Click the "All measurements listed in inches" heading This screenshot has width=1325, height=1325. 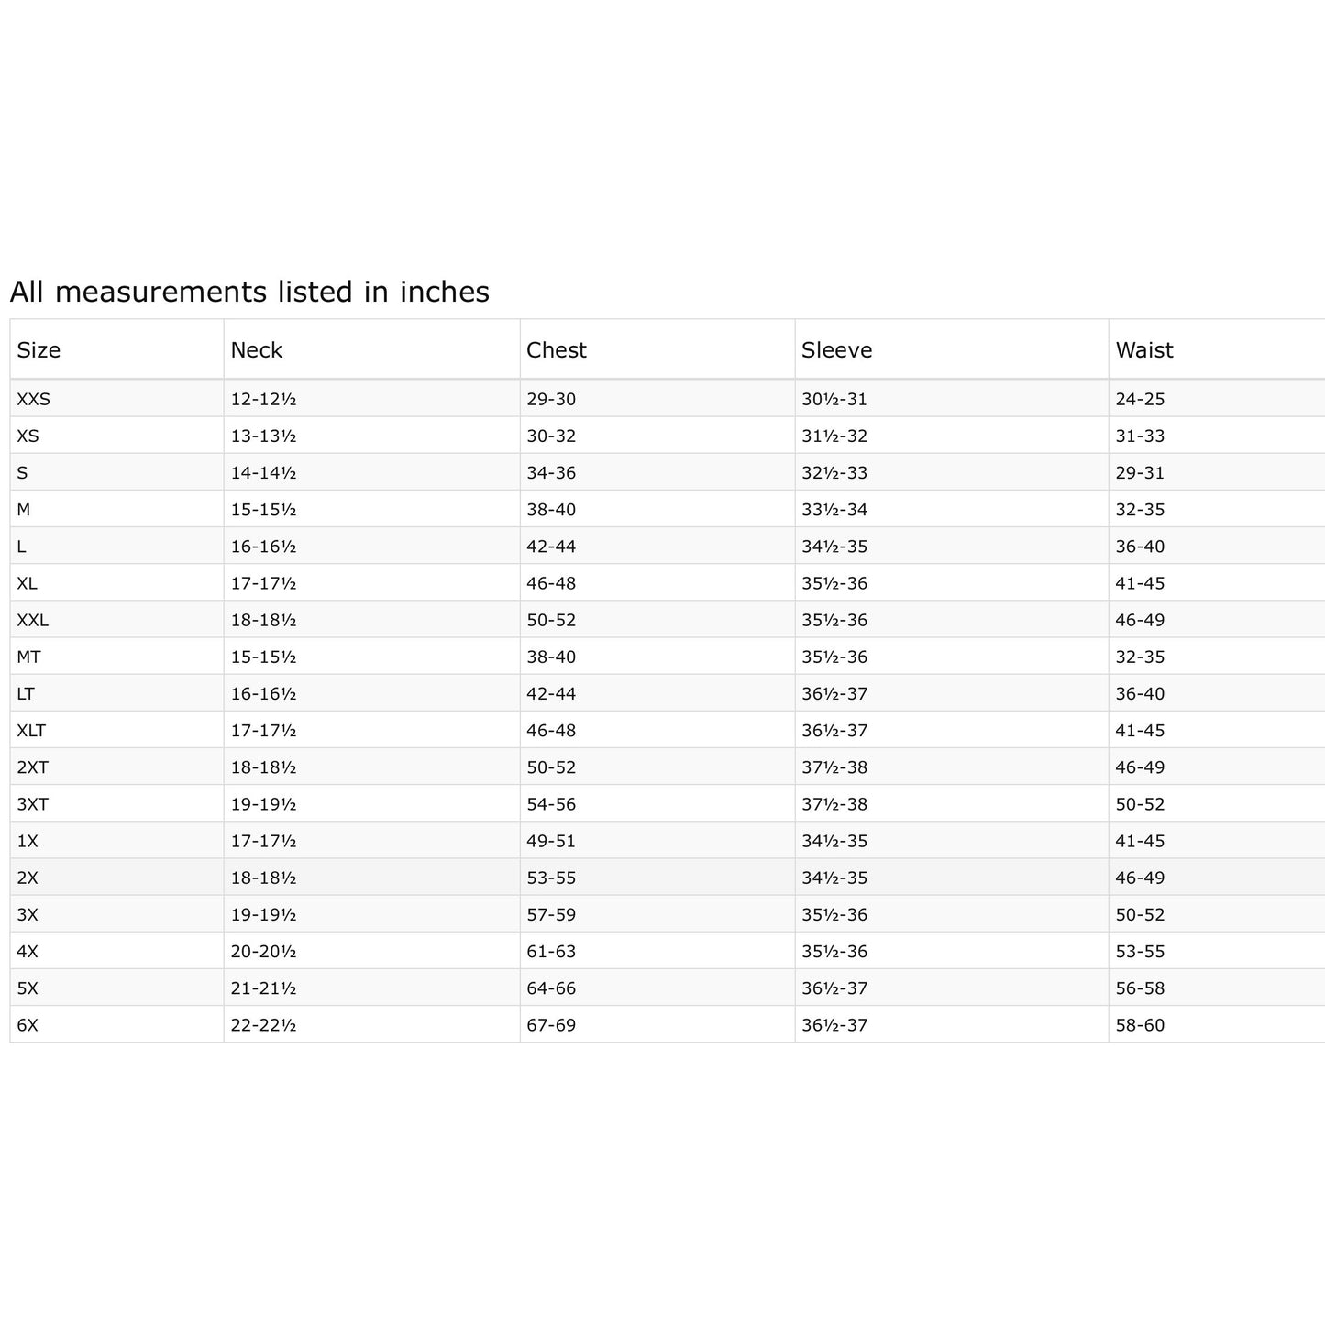coord(249,292)
